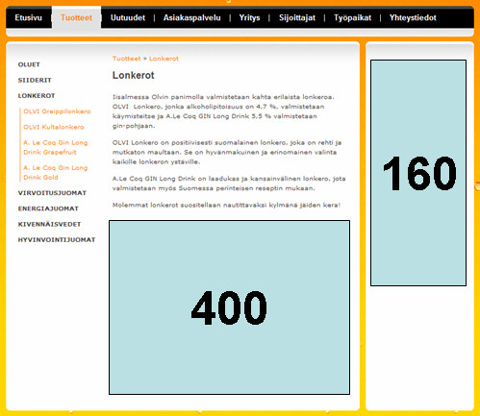This screenshot has height=416, width=480.
Task: Open the Sijoittajat menu item
Action: coord(297,18)
